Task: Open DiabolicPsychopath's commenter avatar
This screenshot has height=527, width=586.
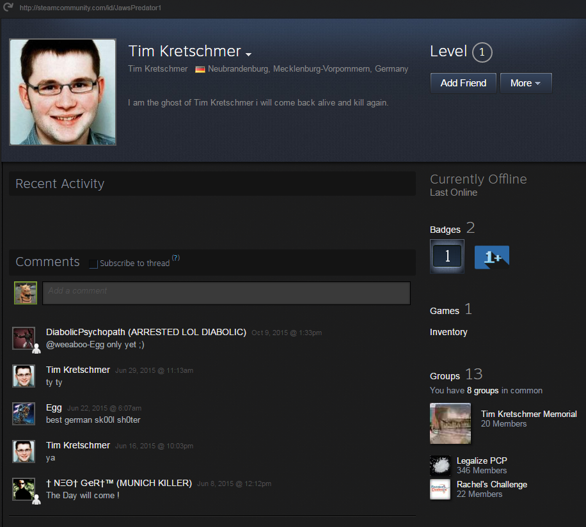Action: (x=24, y=338)
